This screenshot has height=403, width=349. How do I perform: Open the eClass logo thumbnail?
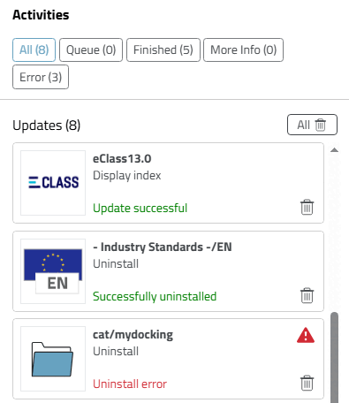pyautogui.click(x=53, y=183)
